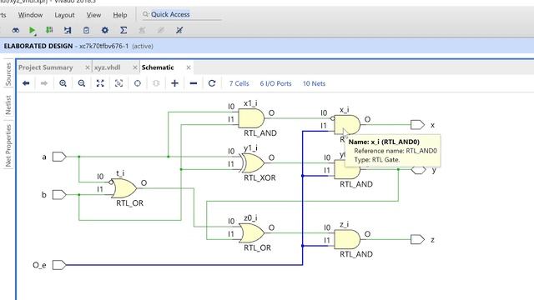
Task: Close the Schematic tab
Action: click(x=189, y=67)
